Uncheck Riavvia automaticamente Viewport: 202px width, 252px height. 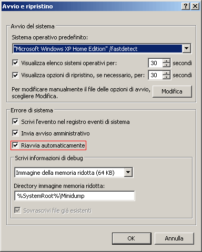tap(15, 145)
